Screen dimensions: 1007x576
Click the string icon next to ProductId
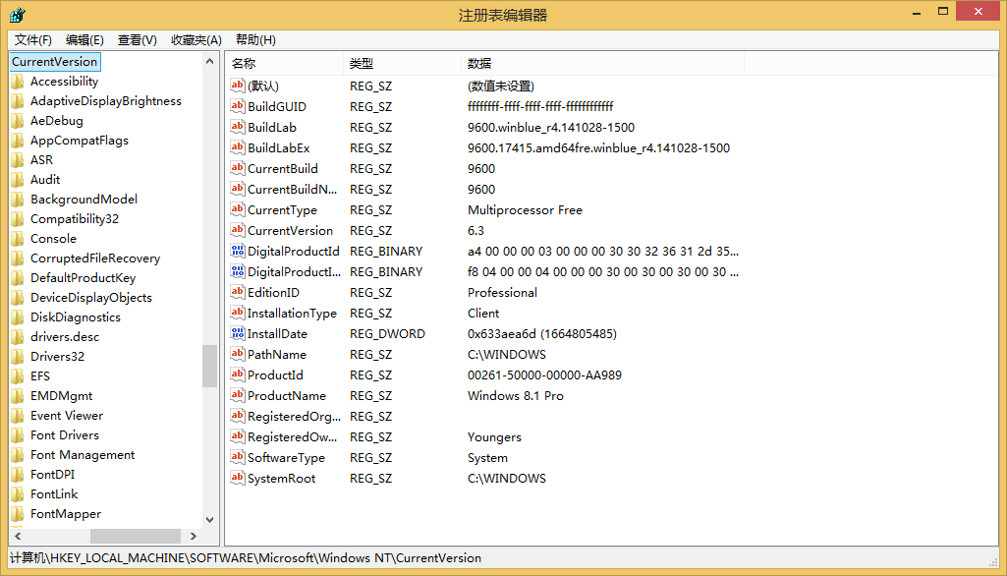point(238,374)
